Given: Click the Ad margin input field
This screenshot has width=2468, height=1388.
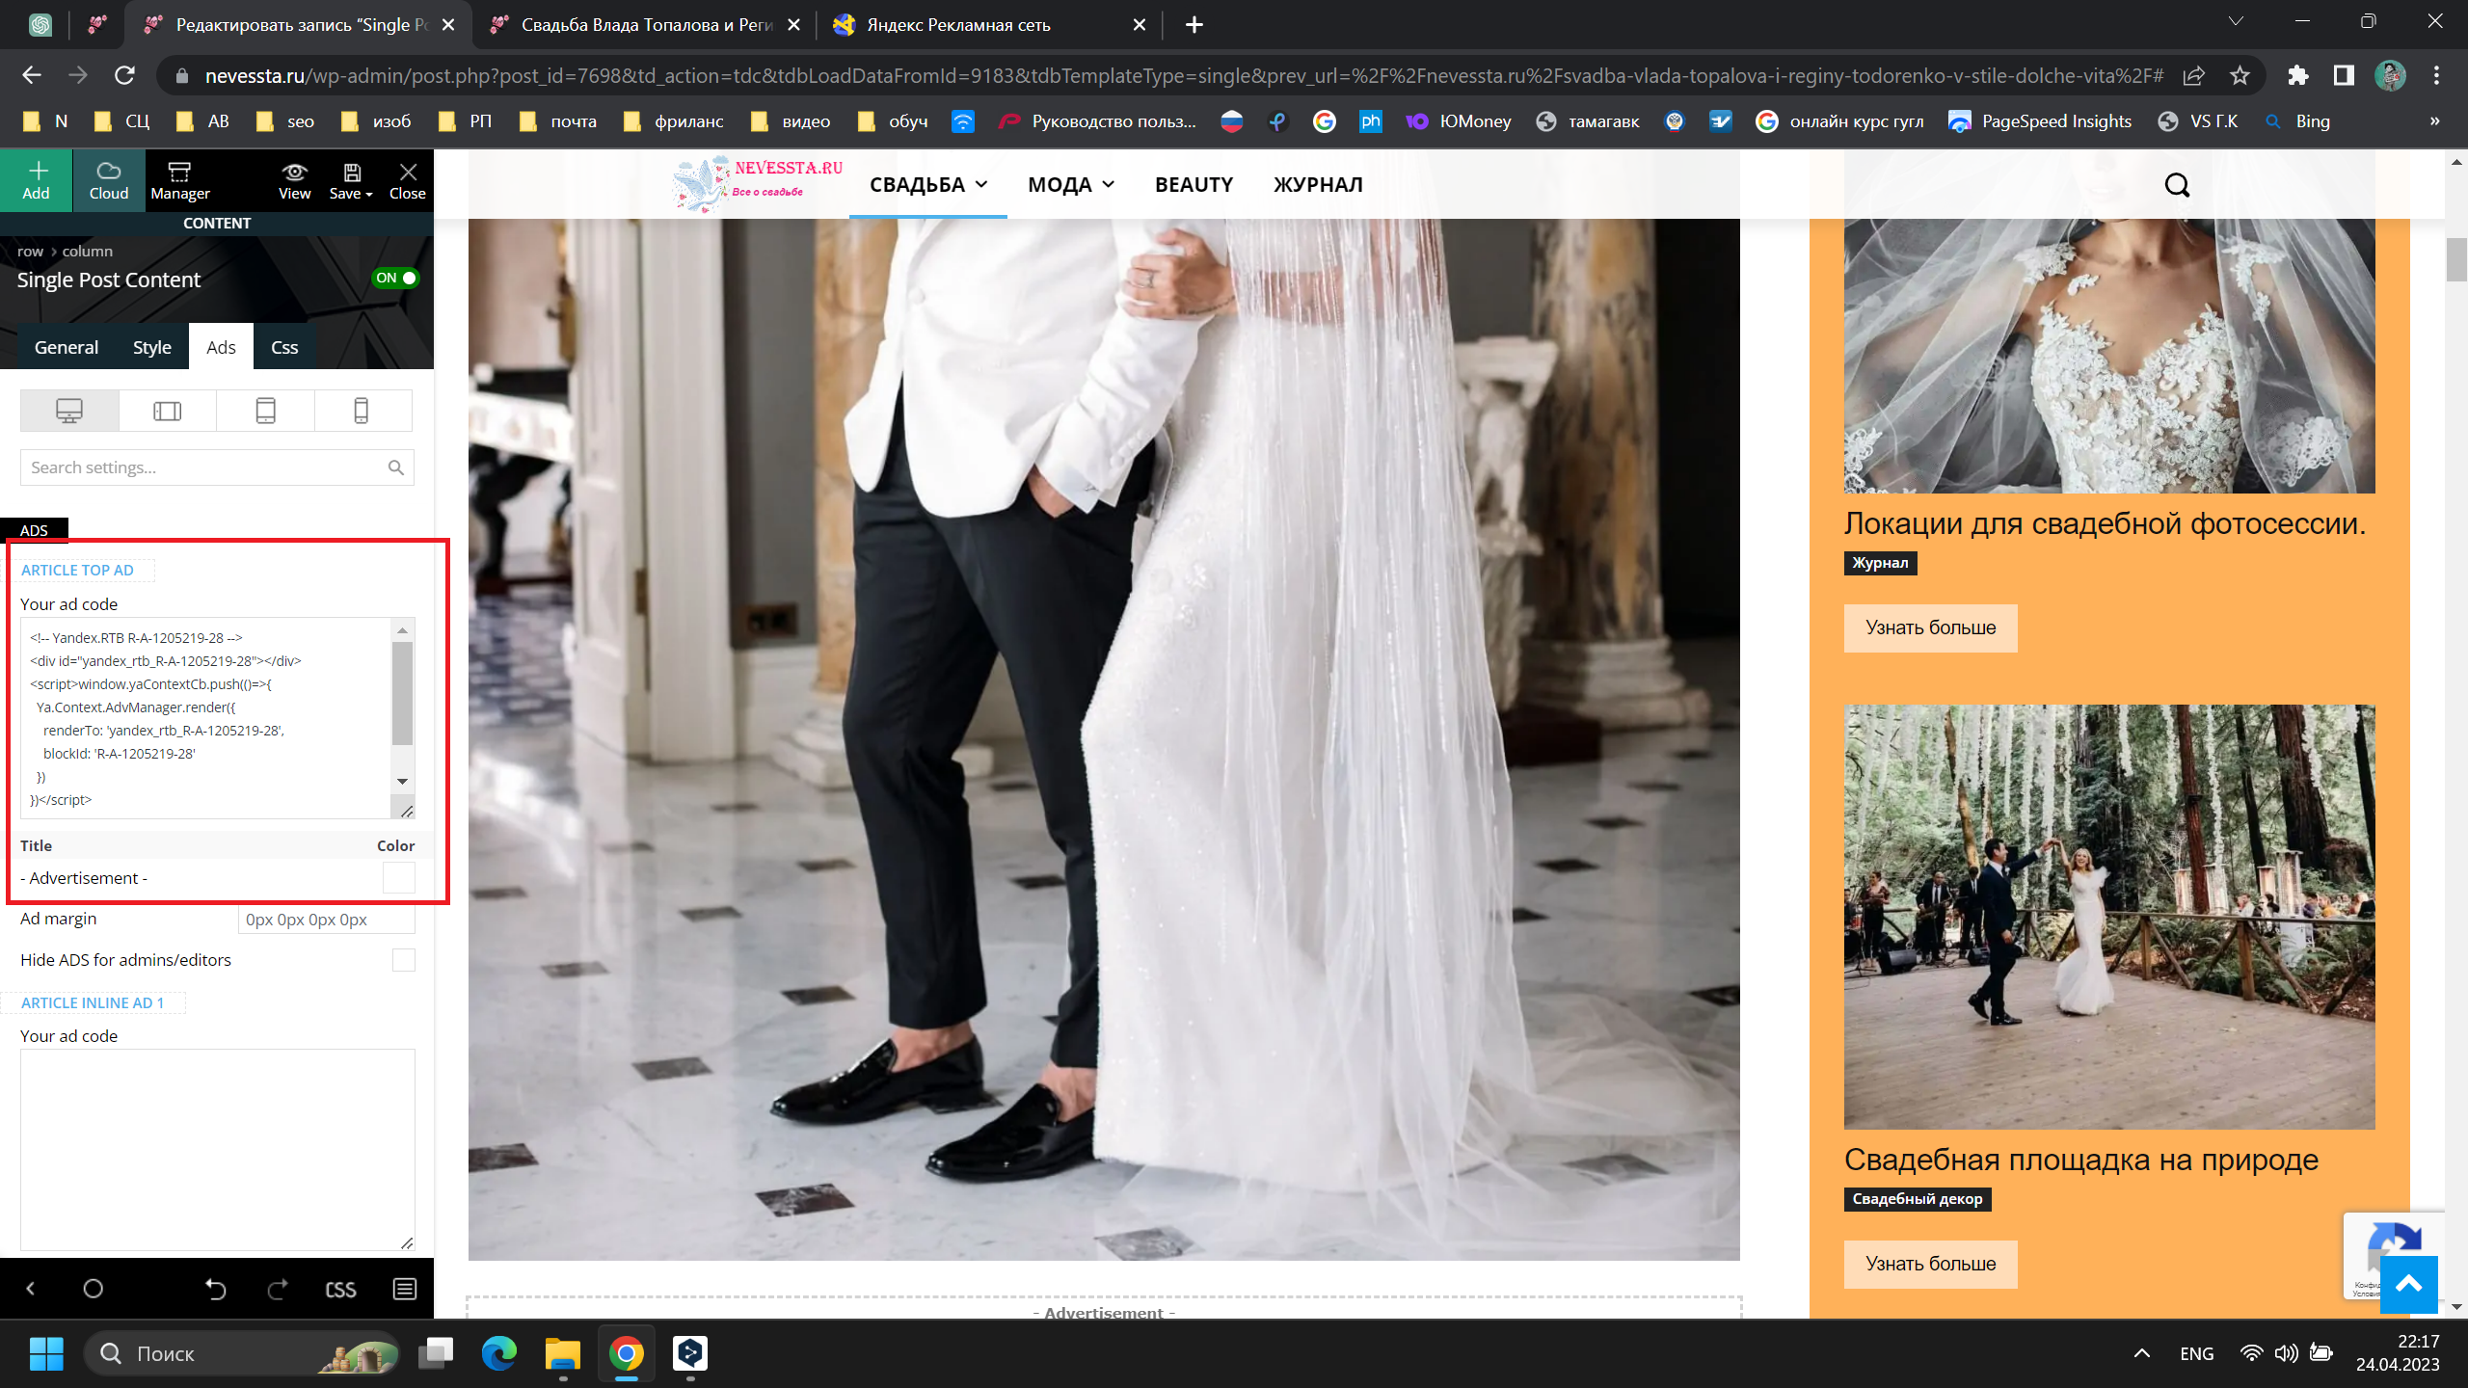Looking at the screenshot, I should [x=326, y=920].
